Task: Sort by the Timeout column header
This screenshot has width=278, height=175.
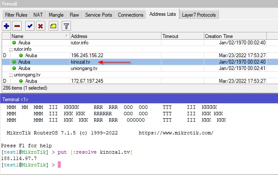Action: coord(182,36)
